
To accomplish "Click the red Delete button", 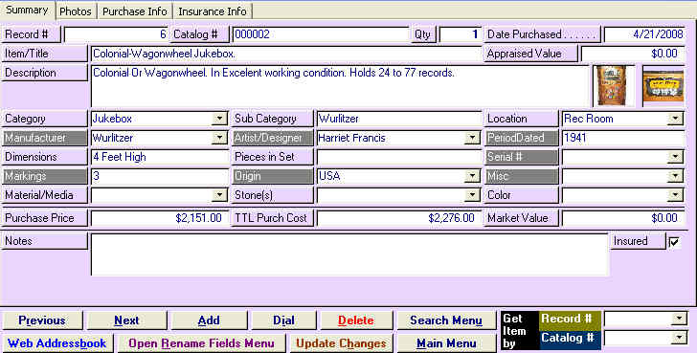I will point(355,320).
